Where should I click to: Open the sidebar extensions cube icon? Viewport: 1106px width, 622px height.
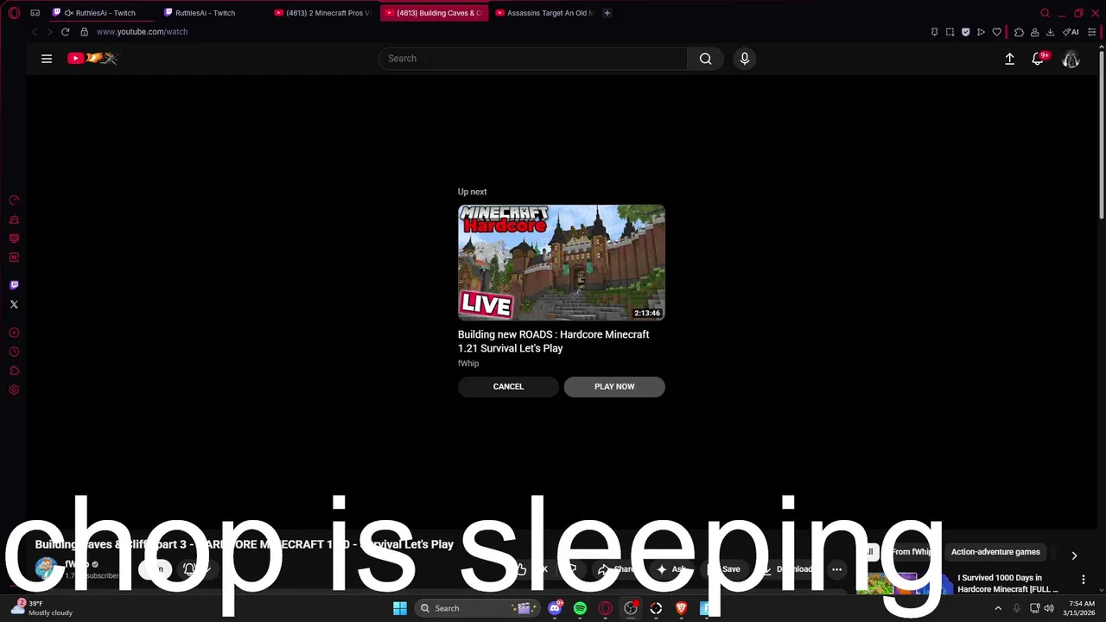pos(14,371)
